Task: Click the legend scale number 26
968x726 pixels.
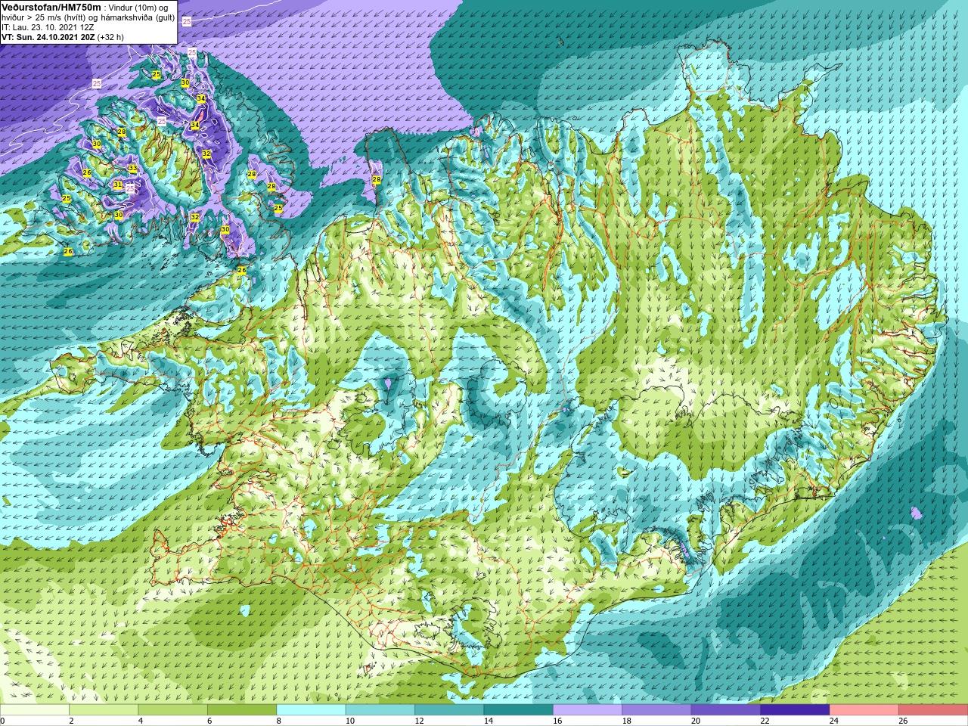Action: click(x=904, y=721)
